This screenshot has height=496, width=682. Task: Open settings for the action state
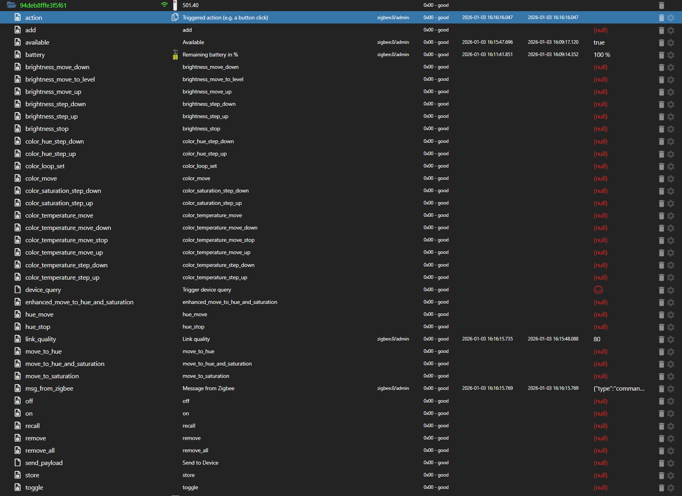point(671,18)
